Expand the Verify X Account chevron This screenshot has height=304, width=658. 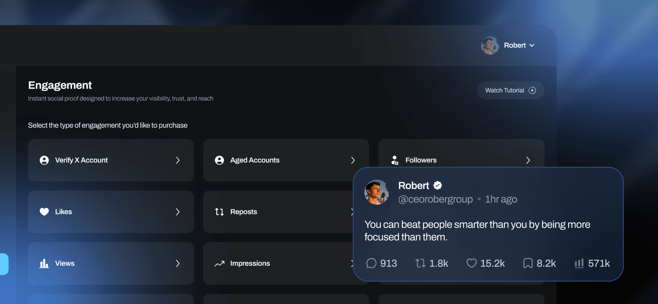[178, 160]
